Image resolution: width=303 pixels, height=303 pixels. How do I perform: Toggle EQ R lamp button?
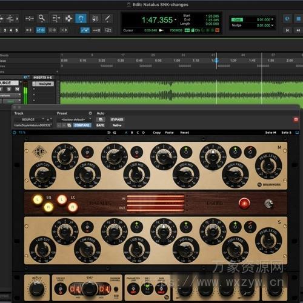[48, 207]
